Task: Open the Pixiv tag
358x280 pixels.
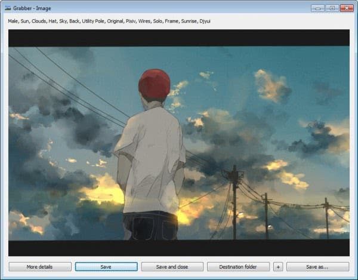Action: point(131,21)
